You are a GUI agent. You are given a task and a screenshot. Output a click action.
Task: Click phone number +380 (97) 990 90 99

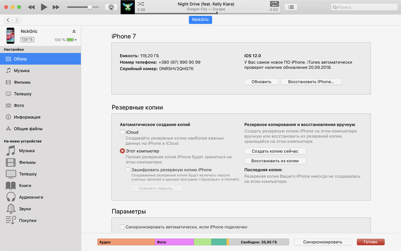[x=180, y=62]
